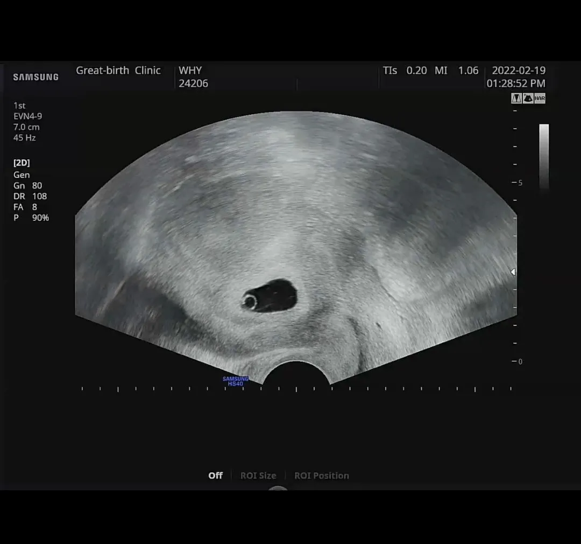Click the Great-birth Clinic name field
Viewport: 581px width, 544px height.
[x=118, y=71]
